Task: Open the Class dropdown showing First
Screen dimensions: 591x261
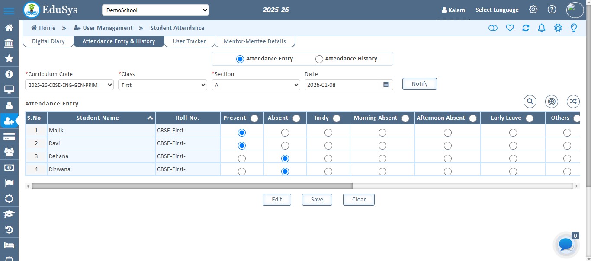Action: coord(162,85)
